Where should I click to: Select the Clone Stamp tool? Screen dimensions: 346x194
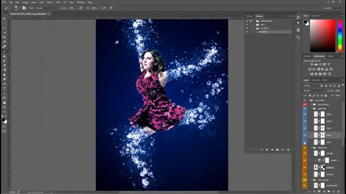(x=4, y=56)
